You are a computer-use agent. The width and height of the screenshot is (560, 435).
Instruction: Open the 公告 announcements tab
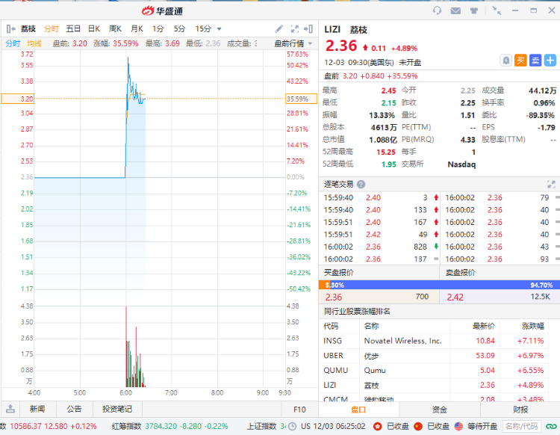pyautogui.click(x=74, y=409)
